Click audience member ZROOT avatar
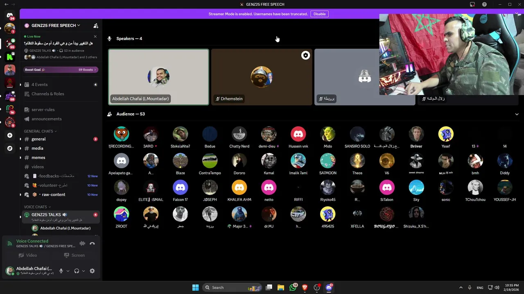Image resolution: width=524 pixels, height=294 pixels. [121, 214]
